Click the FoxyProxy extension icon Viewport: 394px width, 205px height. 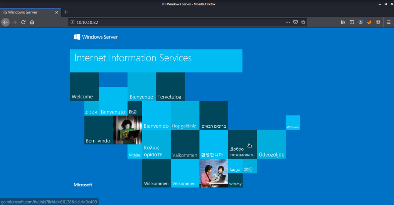[x=369, y=22]
